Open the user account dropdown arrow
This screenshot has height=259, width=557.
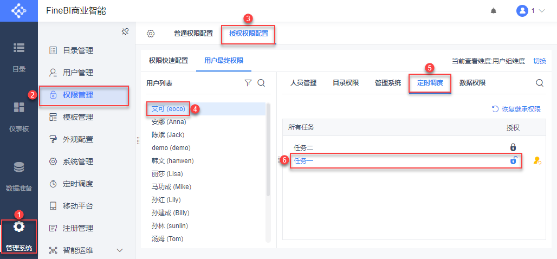coord(541,11)
